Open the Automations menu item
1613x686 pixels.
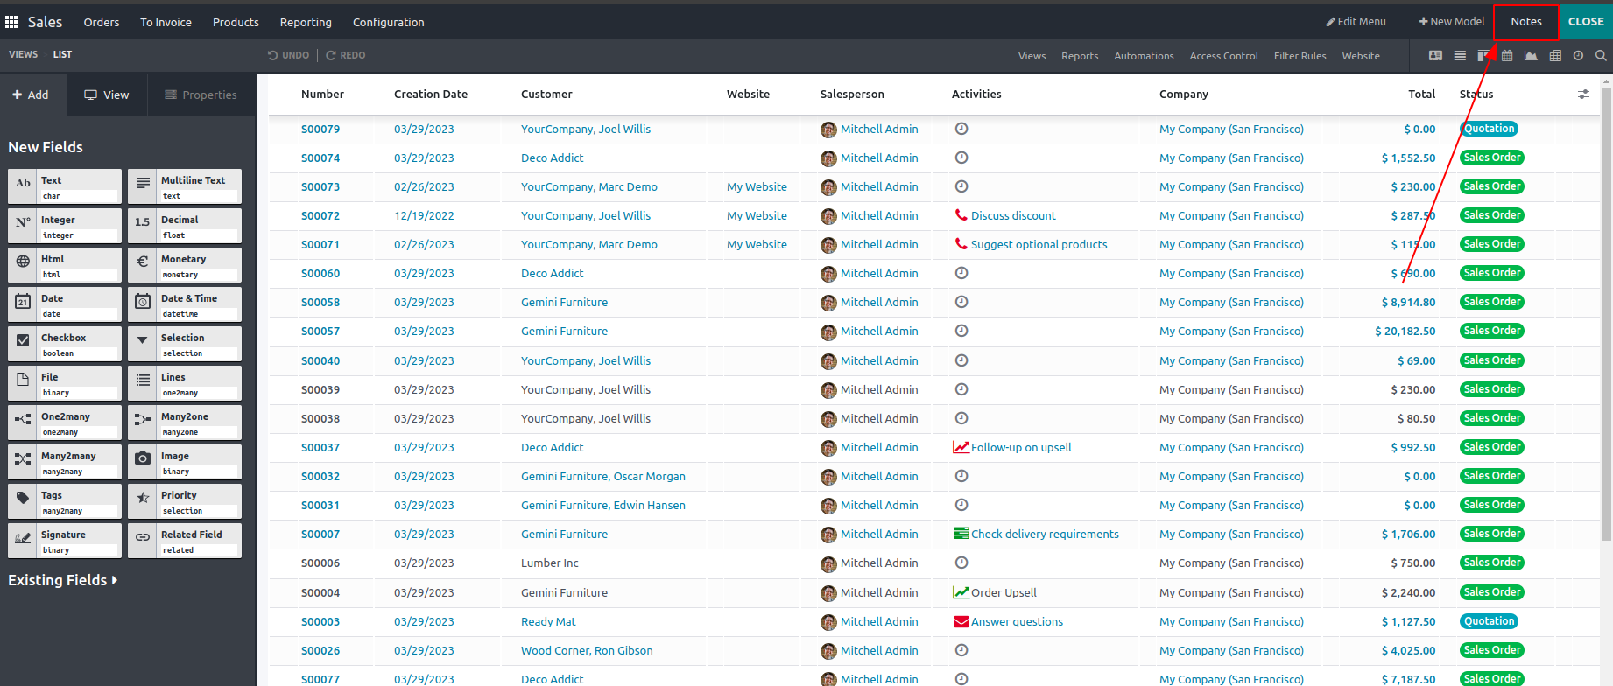pyautogui.click(x=1144, y=56)
